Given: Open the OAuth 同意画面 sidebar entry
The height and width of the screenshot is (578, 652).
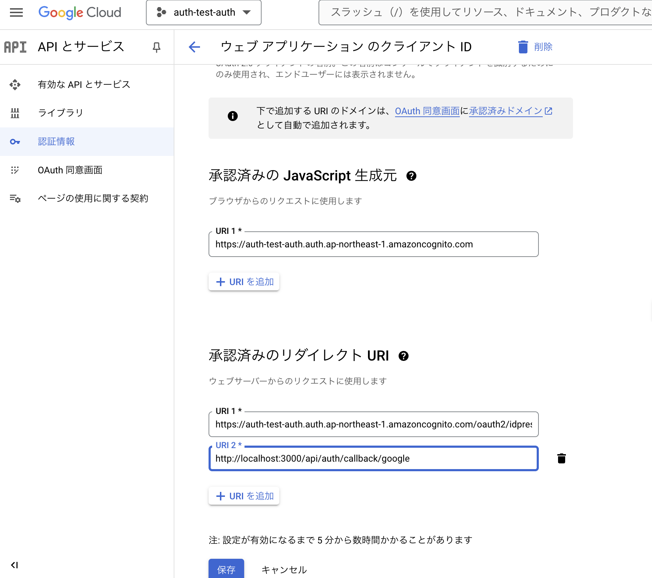Looking at the screenshot, I should click(70, 170).
